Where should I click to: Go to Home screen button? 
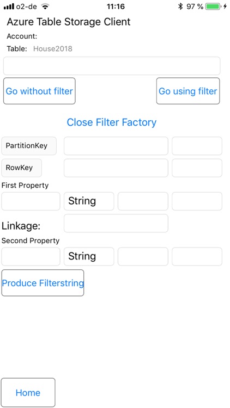[x=28, y=392]
